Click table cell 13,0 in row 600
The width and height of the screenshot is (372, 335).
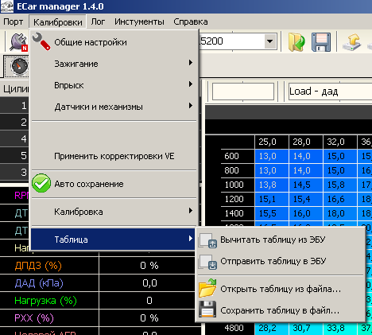point(272,156)
